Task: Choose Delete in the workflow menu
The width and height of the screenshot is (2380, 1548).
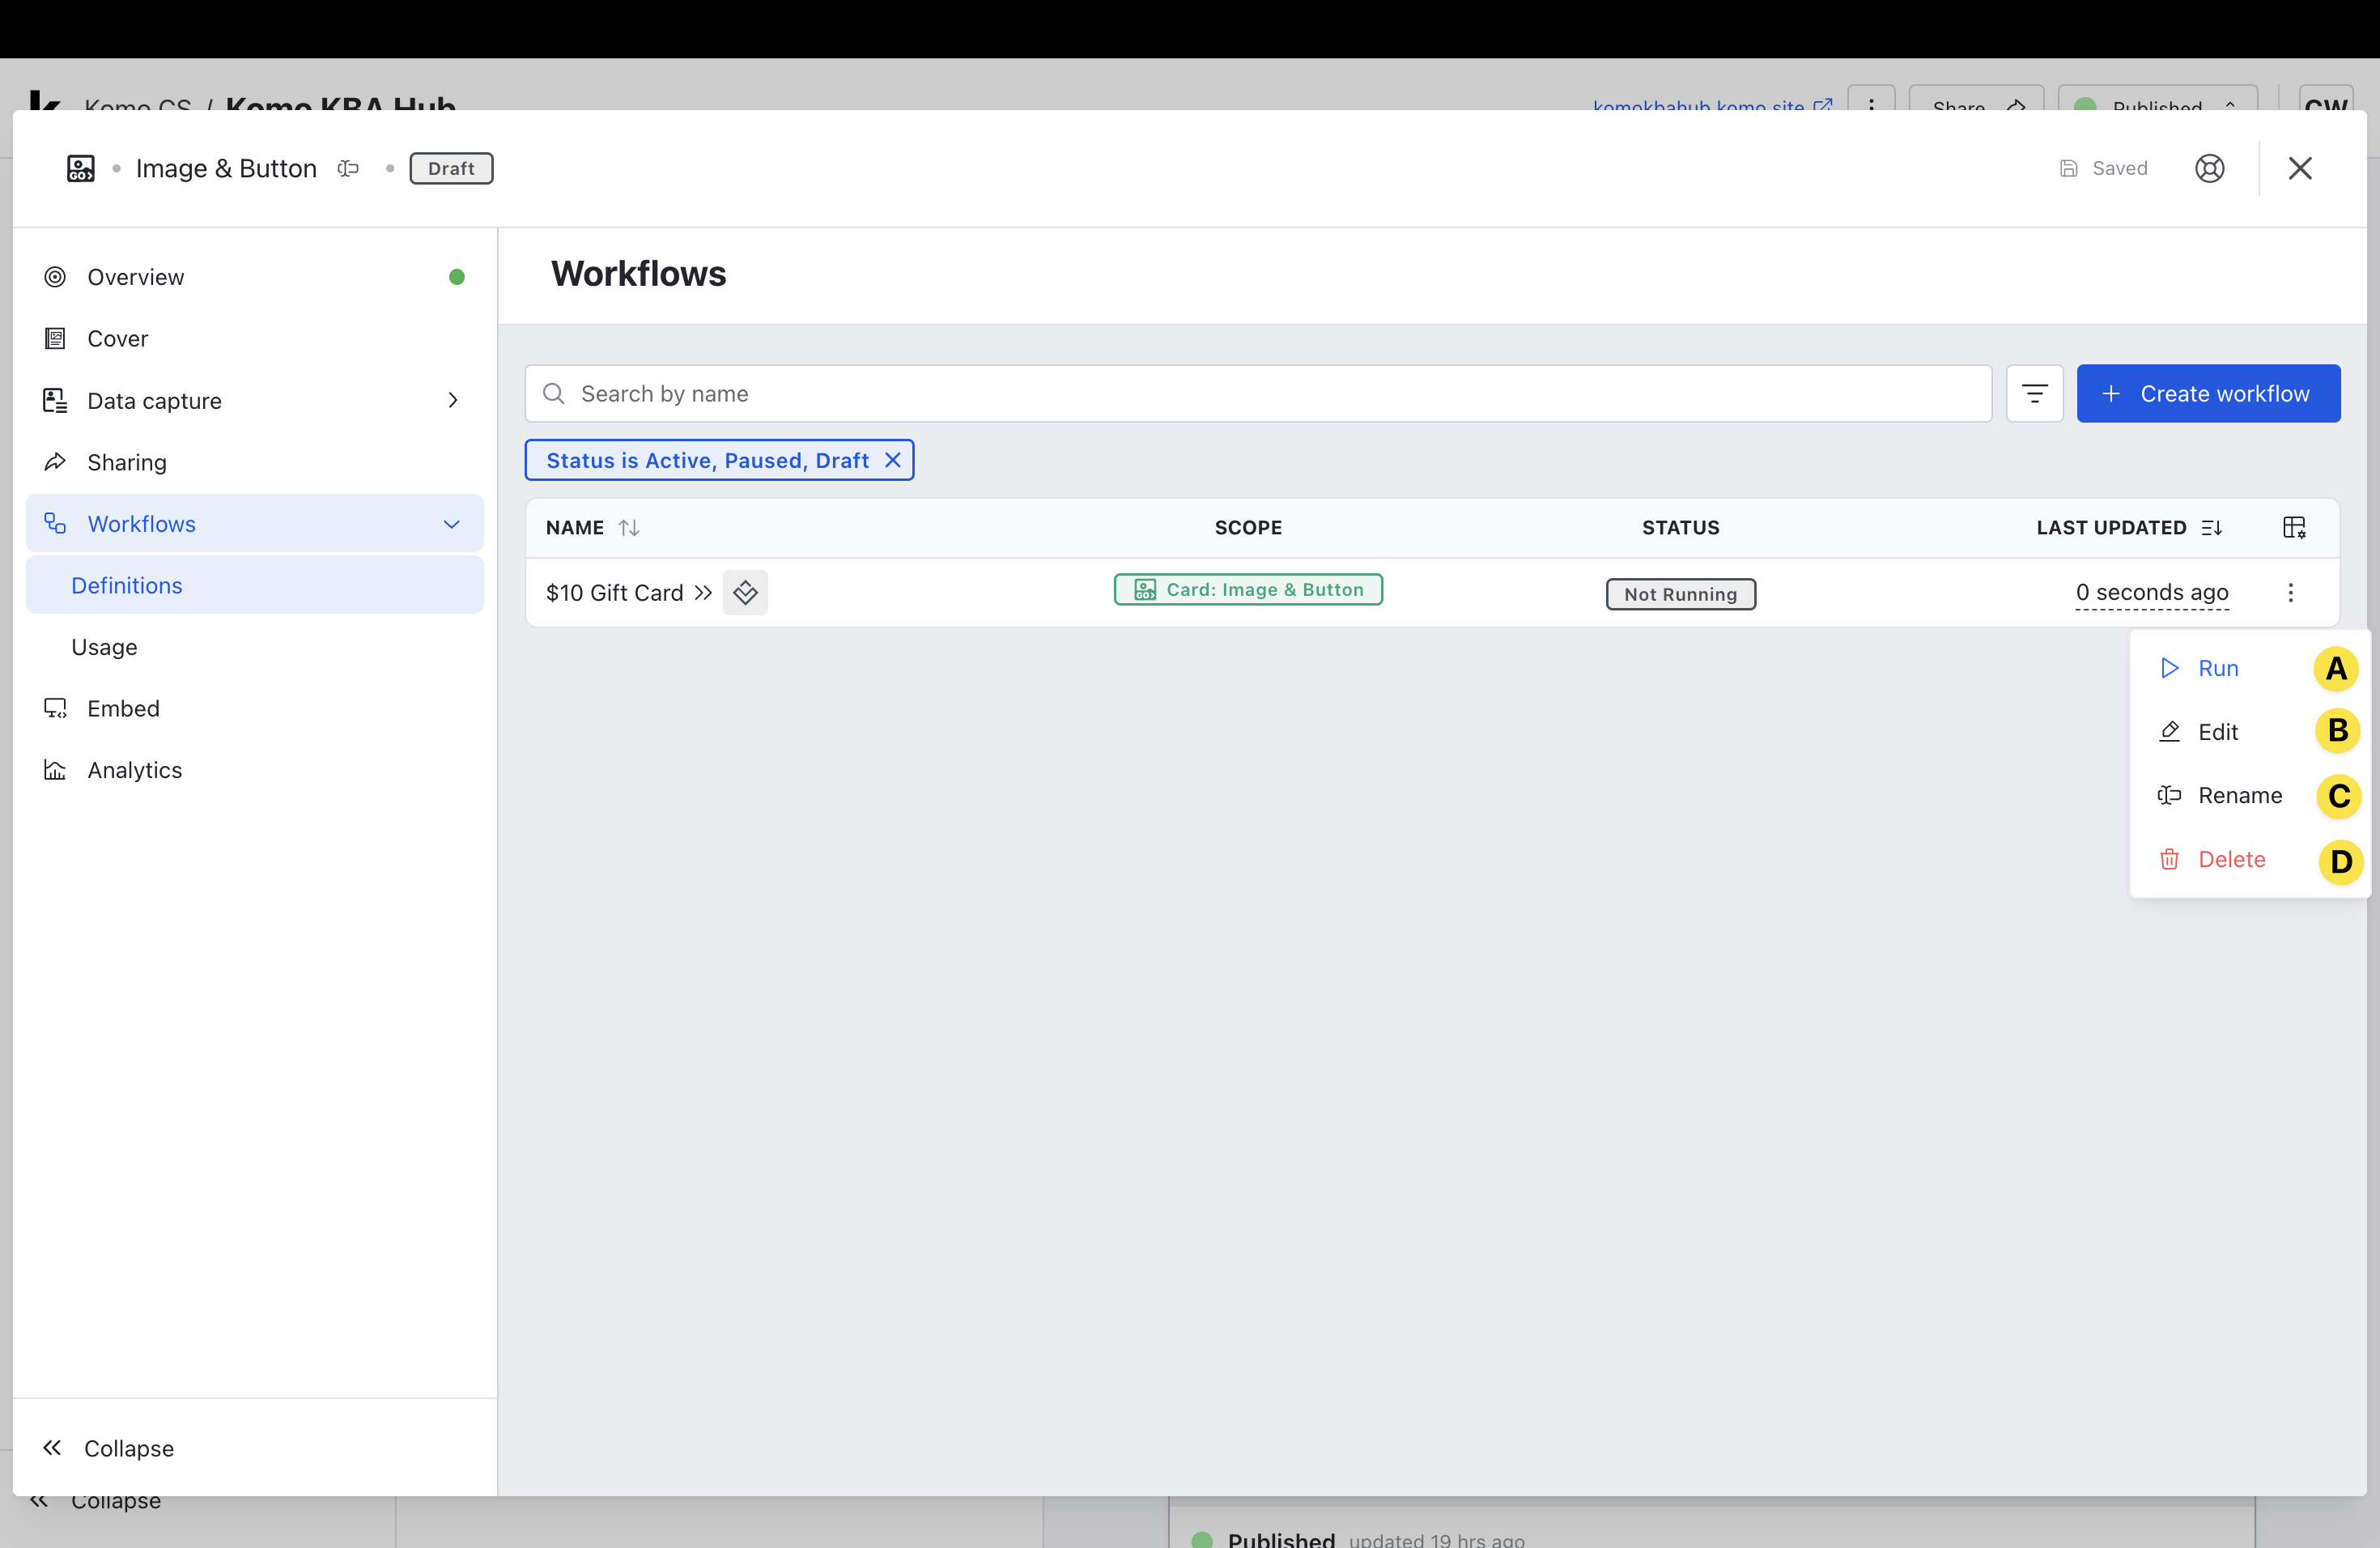Action: (x=2230, y=859)
